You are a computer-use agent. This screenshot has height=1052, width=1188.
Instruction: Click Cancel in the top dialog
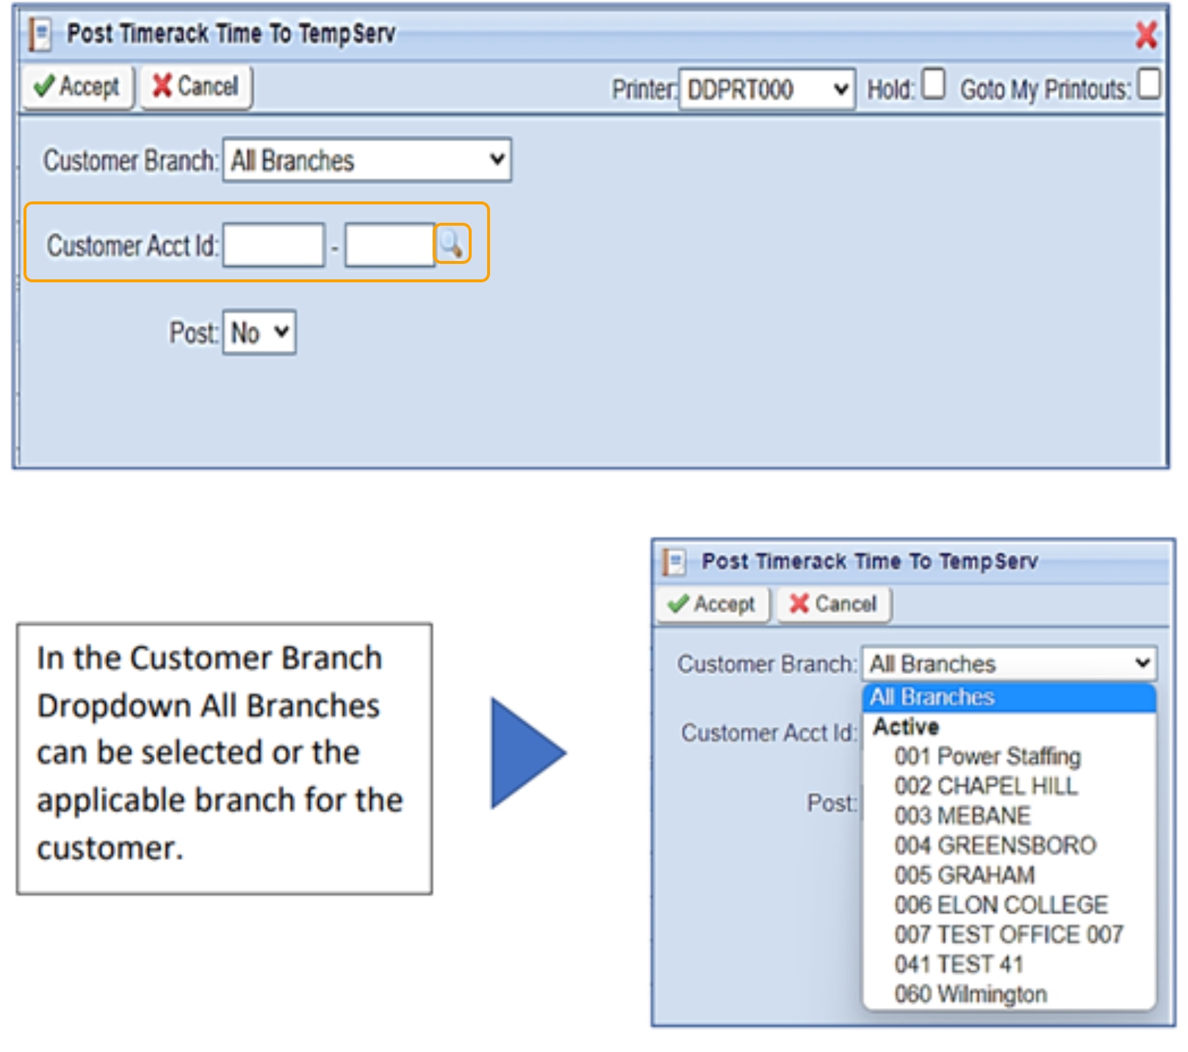[x=196, y=87]
